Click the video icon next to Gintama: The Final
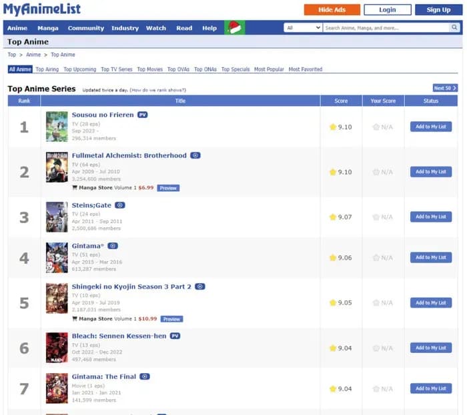The width and height of the screenshot is (467, 415). coord(145,376)
